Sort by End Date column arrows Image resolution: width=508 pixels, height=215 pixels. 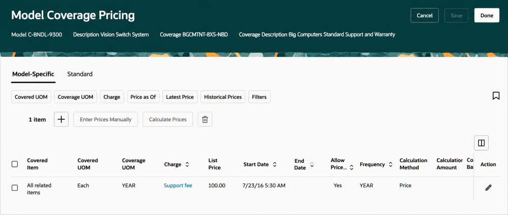312,164
